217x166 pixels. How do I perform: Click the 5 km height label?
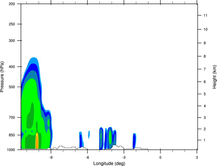(205, 94)
